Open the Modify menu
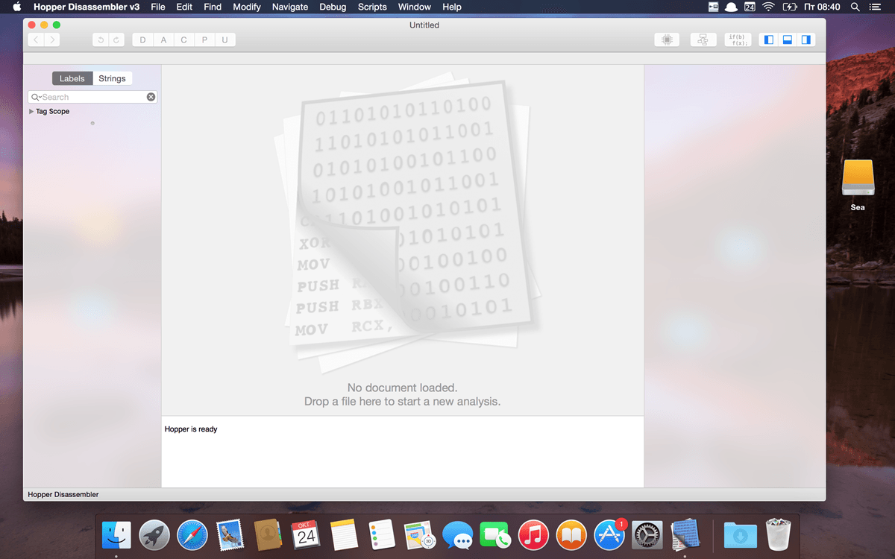This screenshot has width=895, height=559. [x=247, y=7]
